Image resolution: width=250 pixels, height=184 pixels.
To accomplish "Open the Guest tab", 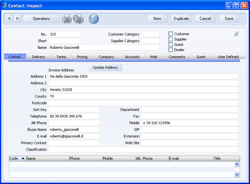I will pyautogui.click(x=201, y=57).
